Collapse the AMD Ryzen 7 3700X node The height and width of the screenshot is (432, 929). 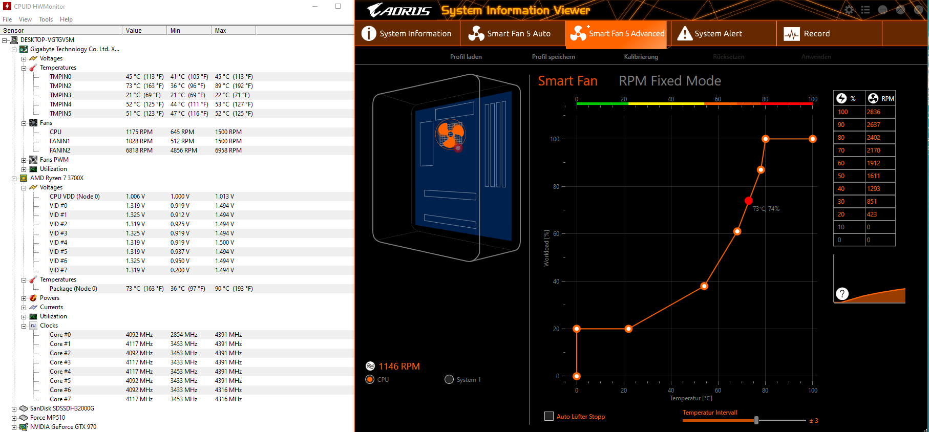14,178
